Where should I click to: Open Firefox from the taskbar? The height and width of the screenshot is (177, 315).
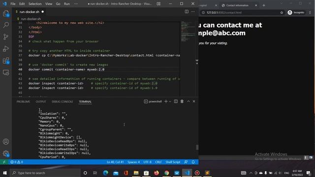click(x=157, y=173)
